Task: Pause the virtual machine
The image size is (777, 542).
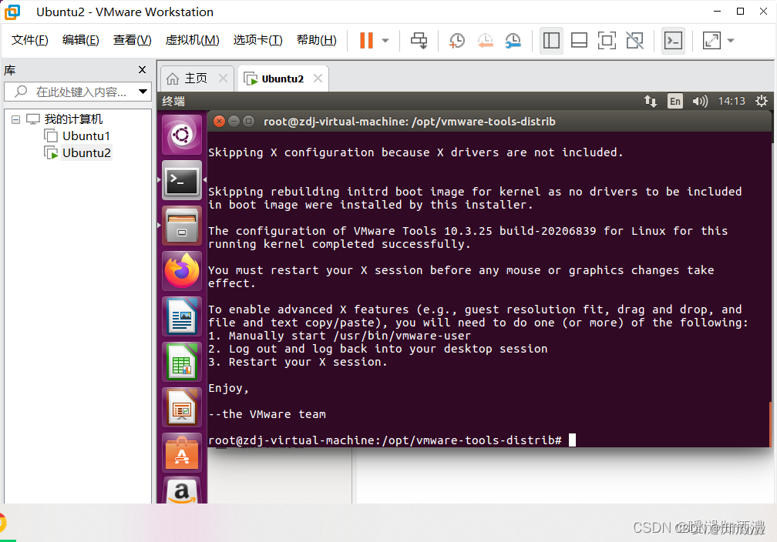Action: [x=366, y=41]
